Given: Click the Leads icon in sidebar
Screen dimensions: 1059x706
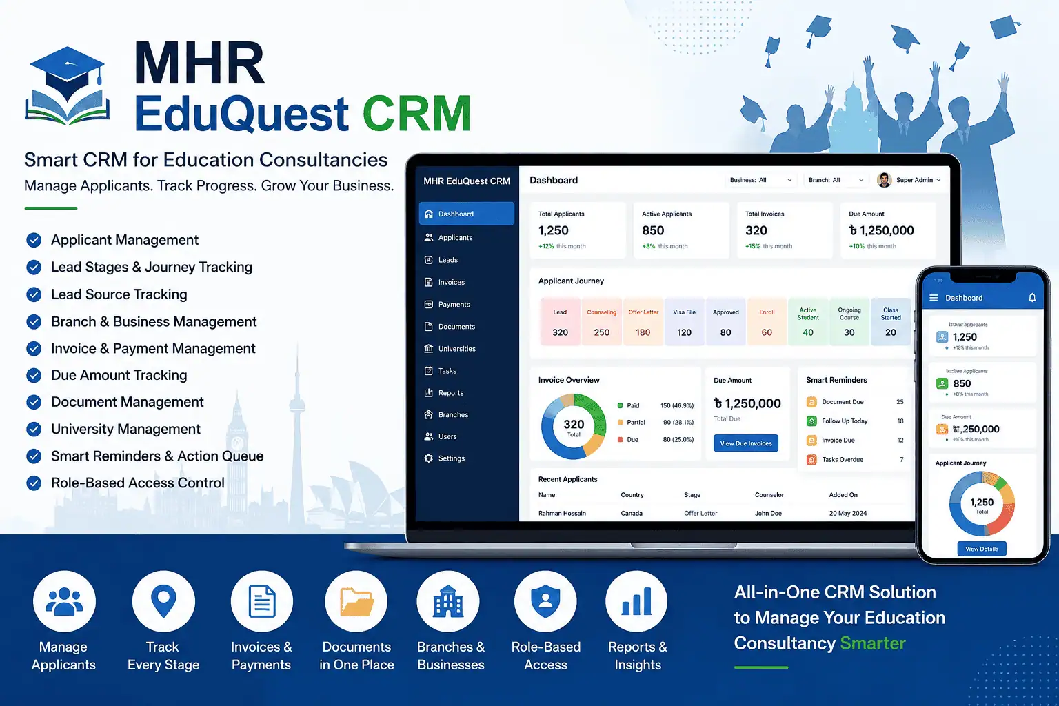Looking at the screenshot, I should tap(429, 260).
